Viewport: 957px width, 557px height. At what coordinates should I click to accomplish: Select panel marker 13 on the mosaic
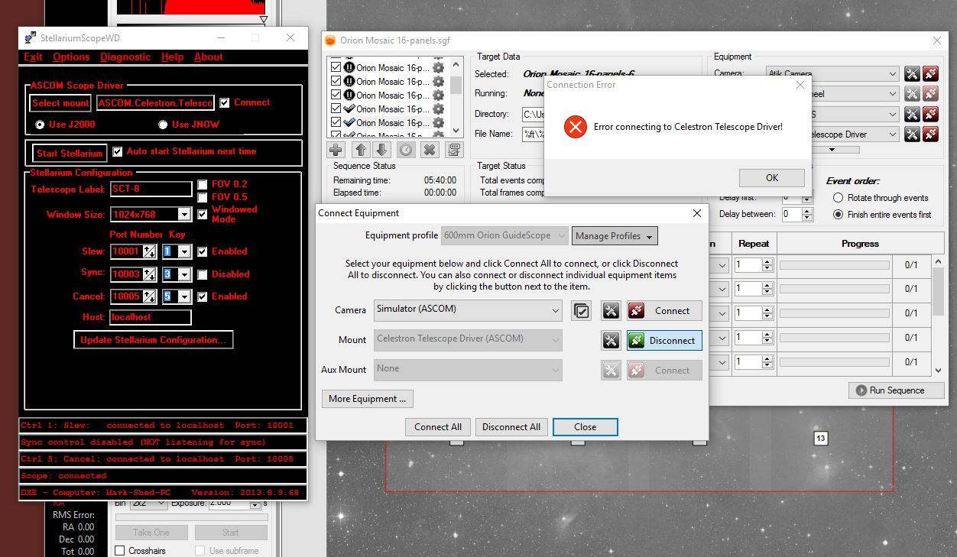821,439
